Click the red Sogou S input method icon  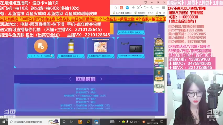click(x=144, y=122)
